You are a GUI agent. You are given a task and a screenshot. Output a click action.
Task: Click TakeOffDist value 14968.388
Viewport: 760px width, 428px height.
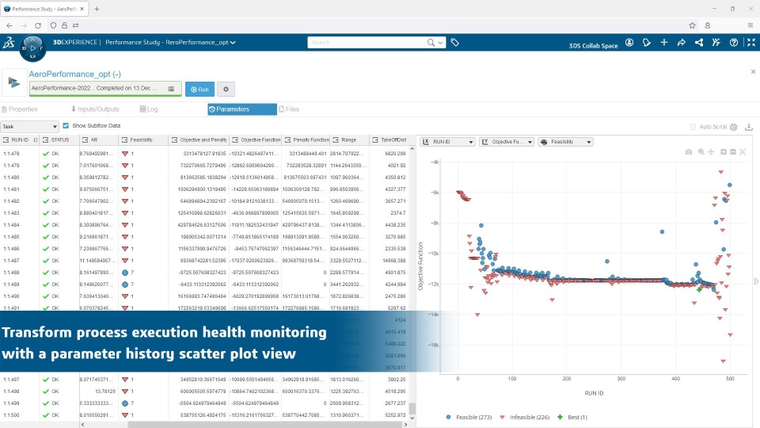click(394, 261)
